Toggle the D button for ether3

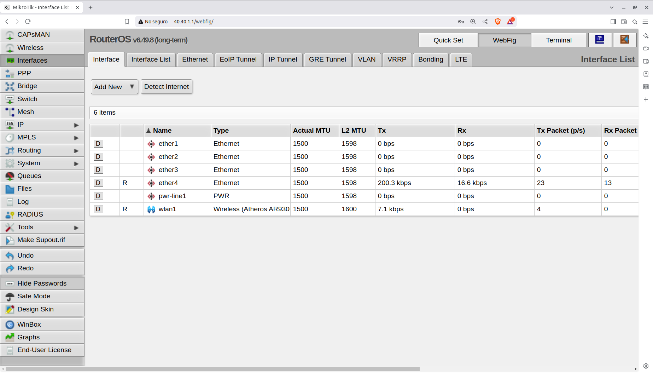98,170
